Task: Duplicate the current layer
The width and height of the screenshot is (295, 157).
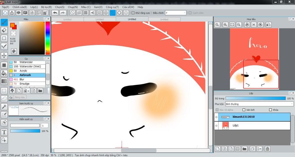Action: tap(253, 149)
